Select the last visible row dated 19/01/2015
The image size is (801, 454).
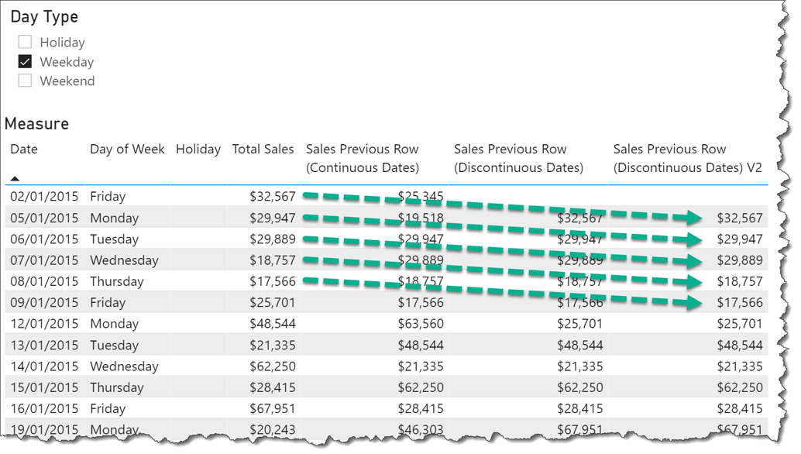pos(44,429)
